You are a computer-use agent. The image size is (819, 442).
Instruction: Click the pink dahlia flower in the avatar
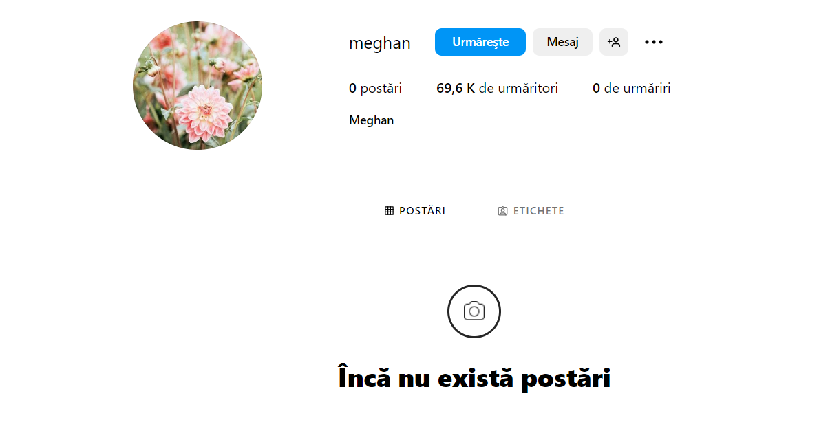click(202, 113)
